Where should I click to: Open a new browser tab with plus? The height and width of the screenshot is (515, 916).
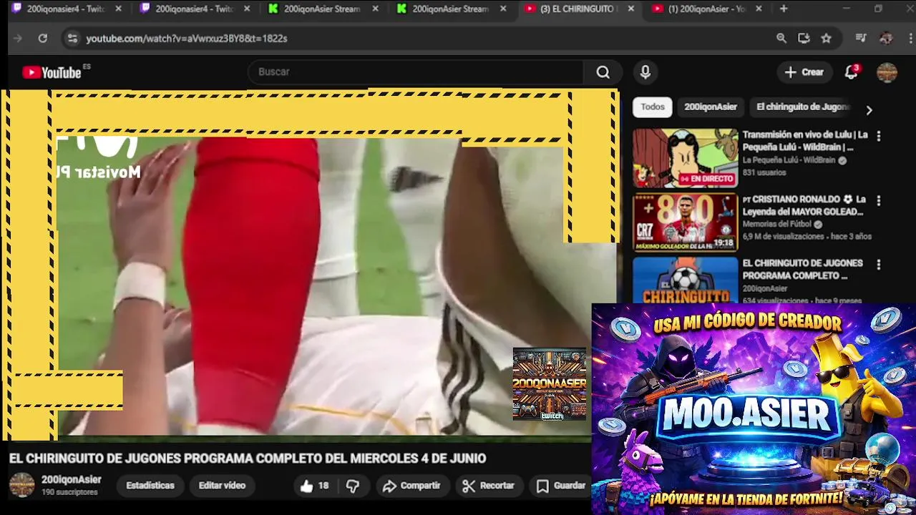click(784, 9)
